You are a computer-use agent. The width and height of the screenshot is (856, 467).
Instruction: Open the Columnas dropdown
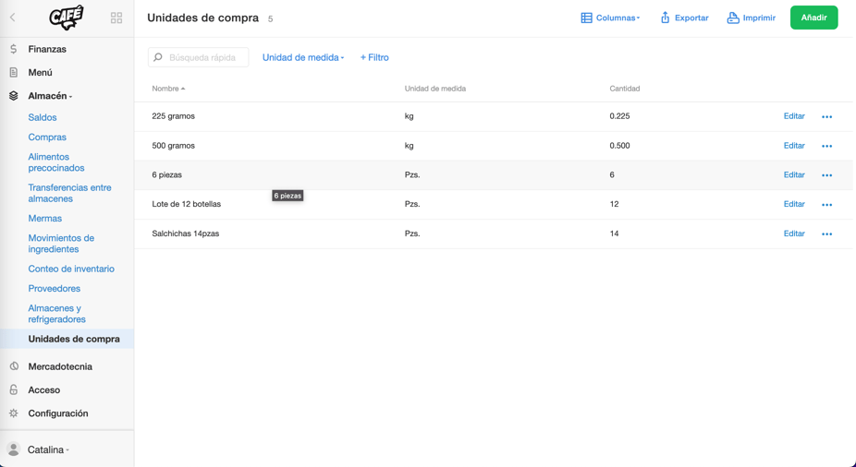(610, 18)
